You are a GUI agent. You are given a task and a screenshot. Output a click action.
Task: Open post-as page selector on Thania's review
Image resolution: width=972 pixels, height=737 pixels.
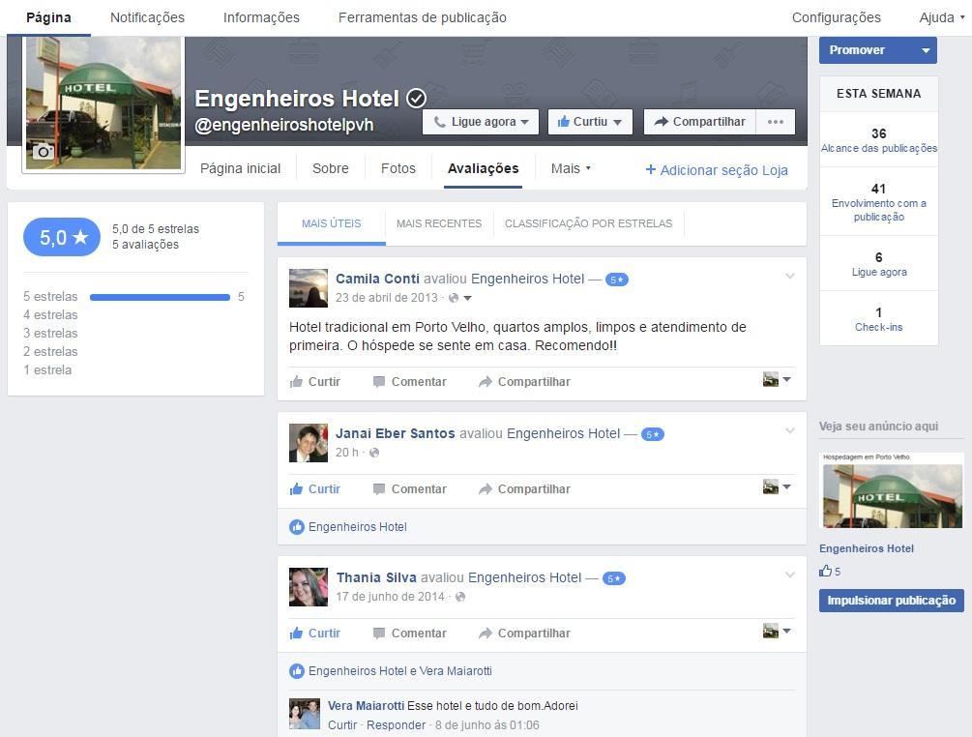click(x=777, y=631)
